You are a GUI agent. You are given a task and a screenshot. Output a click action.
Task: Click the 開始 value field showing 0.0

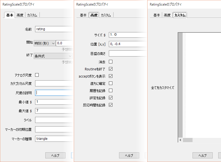pyautogui.click(x=65, y=43)
